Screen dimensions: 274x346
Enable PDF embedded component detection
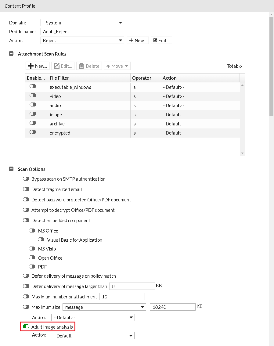point(32,266)
